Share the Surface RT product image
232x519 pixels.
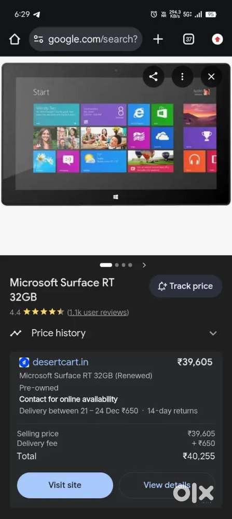pos(153,77)
